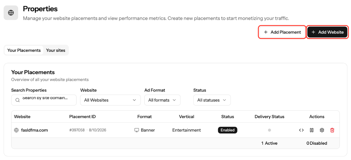
Task: Expand the All formats dropdown
Action: point(162,100)
